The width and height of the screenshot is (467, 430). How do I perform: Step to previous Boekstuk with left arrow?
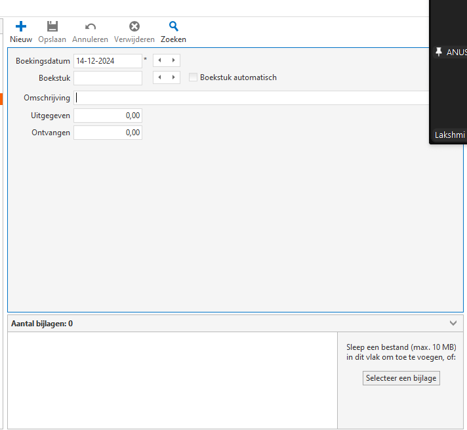tap(159, 77)
